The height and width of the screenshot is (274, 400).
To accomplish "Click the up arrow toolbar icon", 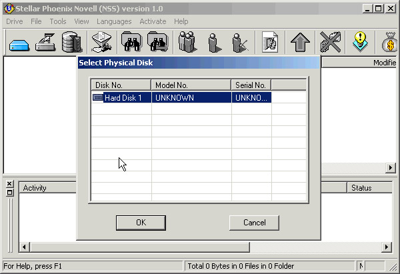I will pos(301,43).
